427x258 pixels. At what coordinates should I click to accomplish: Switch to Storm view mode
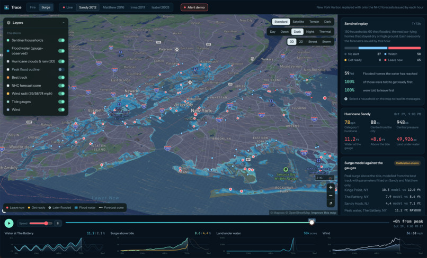tap(326, 42)
